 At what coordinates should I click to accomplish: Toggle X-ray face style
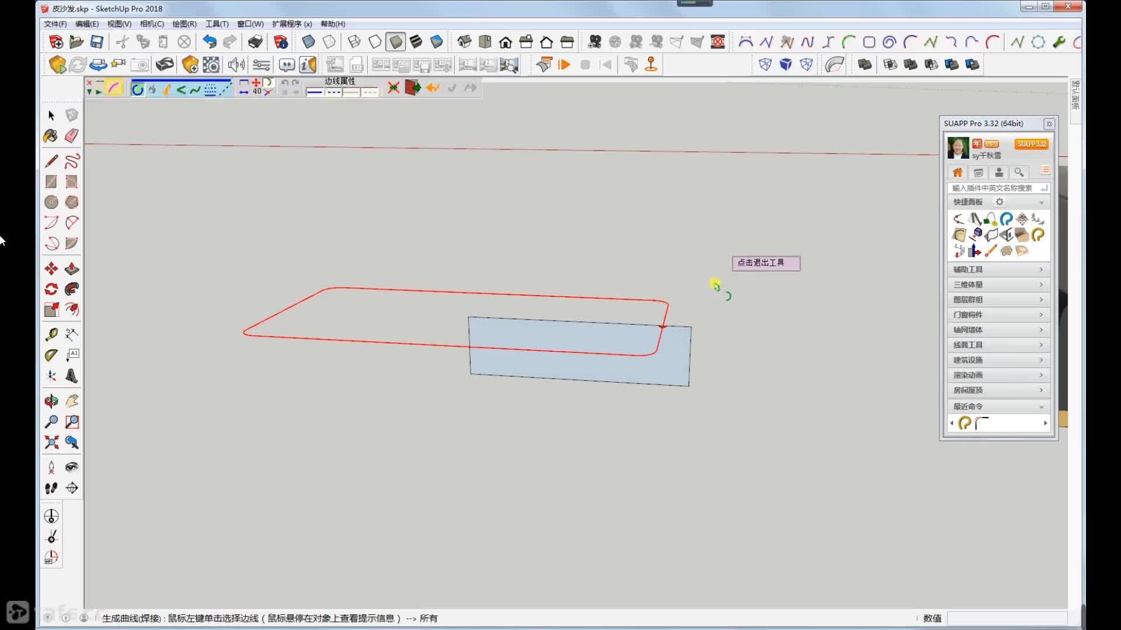pos(308,42)
